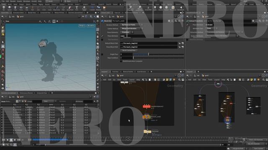
Task: Toggle info circle in middle network path bar
Action: coord(179,75)
